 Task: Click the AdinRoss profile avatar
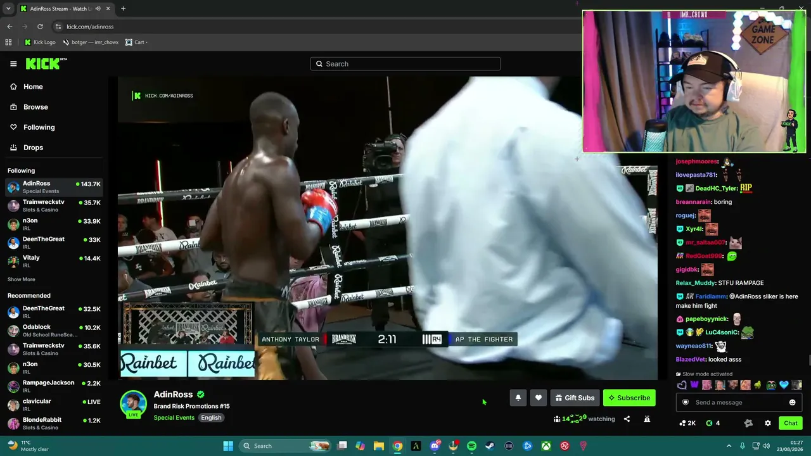(133, 404)
